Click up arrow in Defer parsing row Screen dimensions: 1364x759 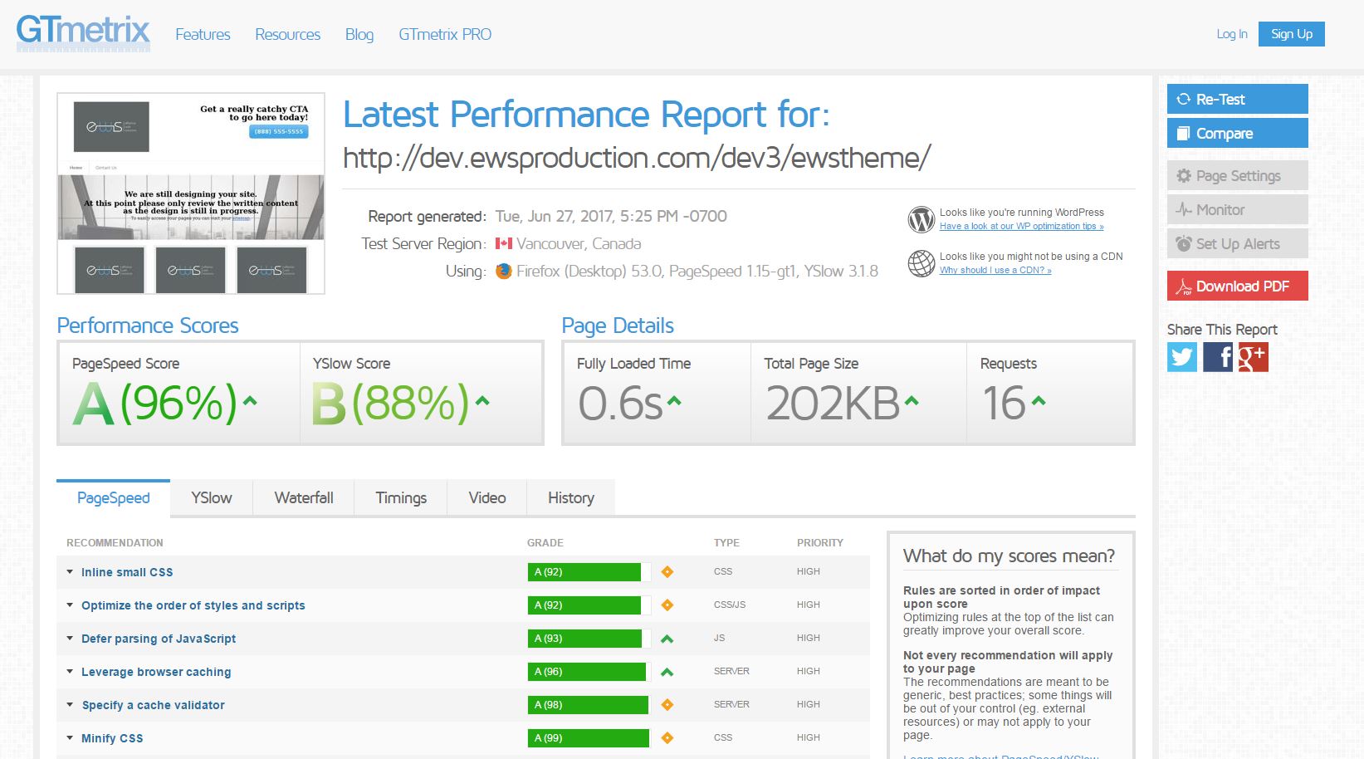(667, 639)
